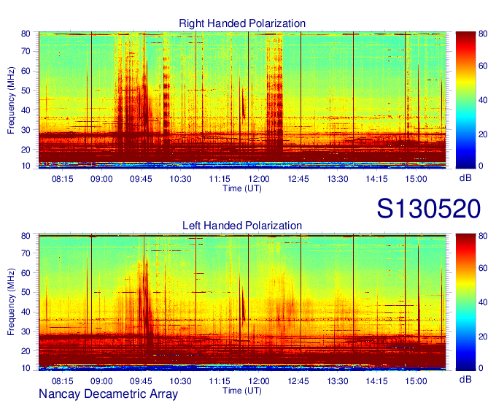Click the dB label of Left Handed colorbar

pos(465,379)
